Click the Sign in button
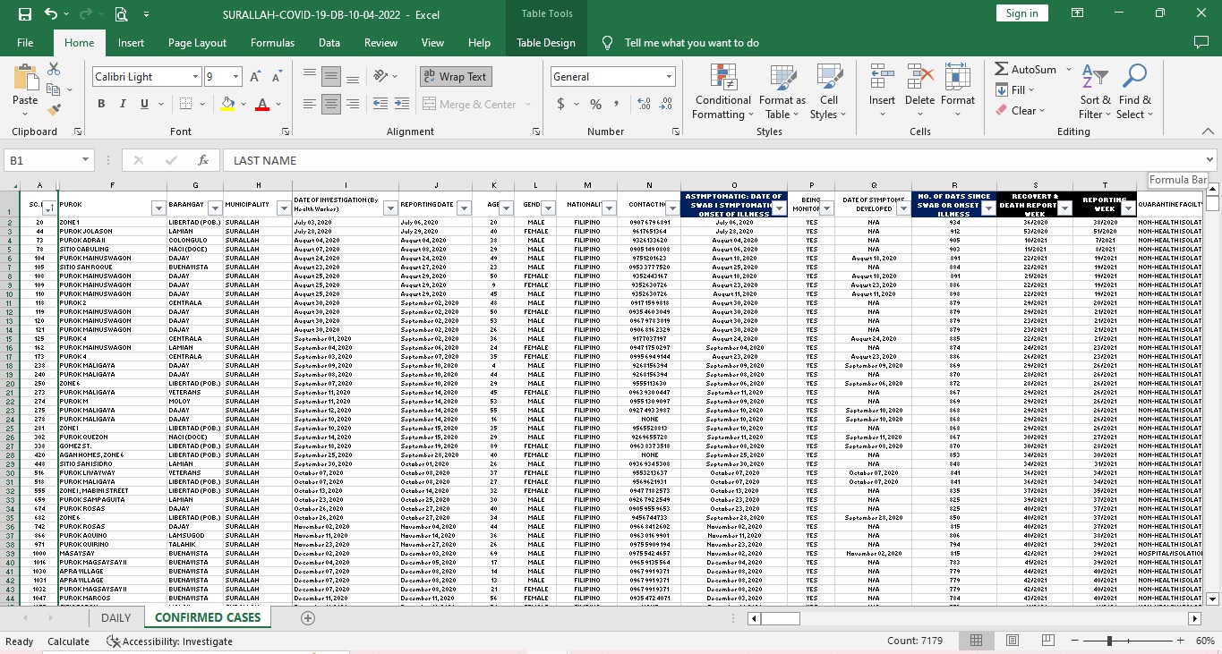This screenshot has height=654, width=1222. (1021, 13)
